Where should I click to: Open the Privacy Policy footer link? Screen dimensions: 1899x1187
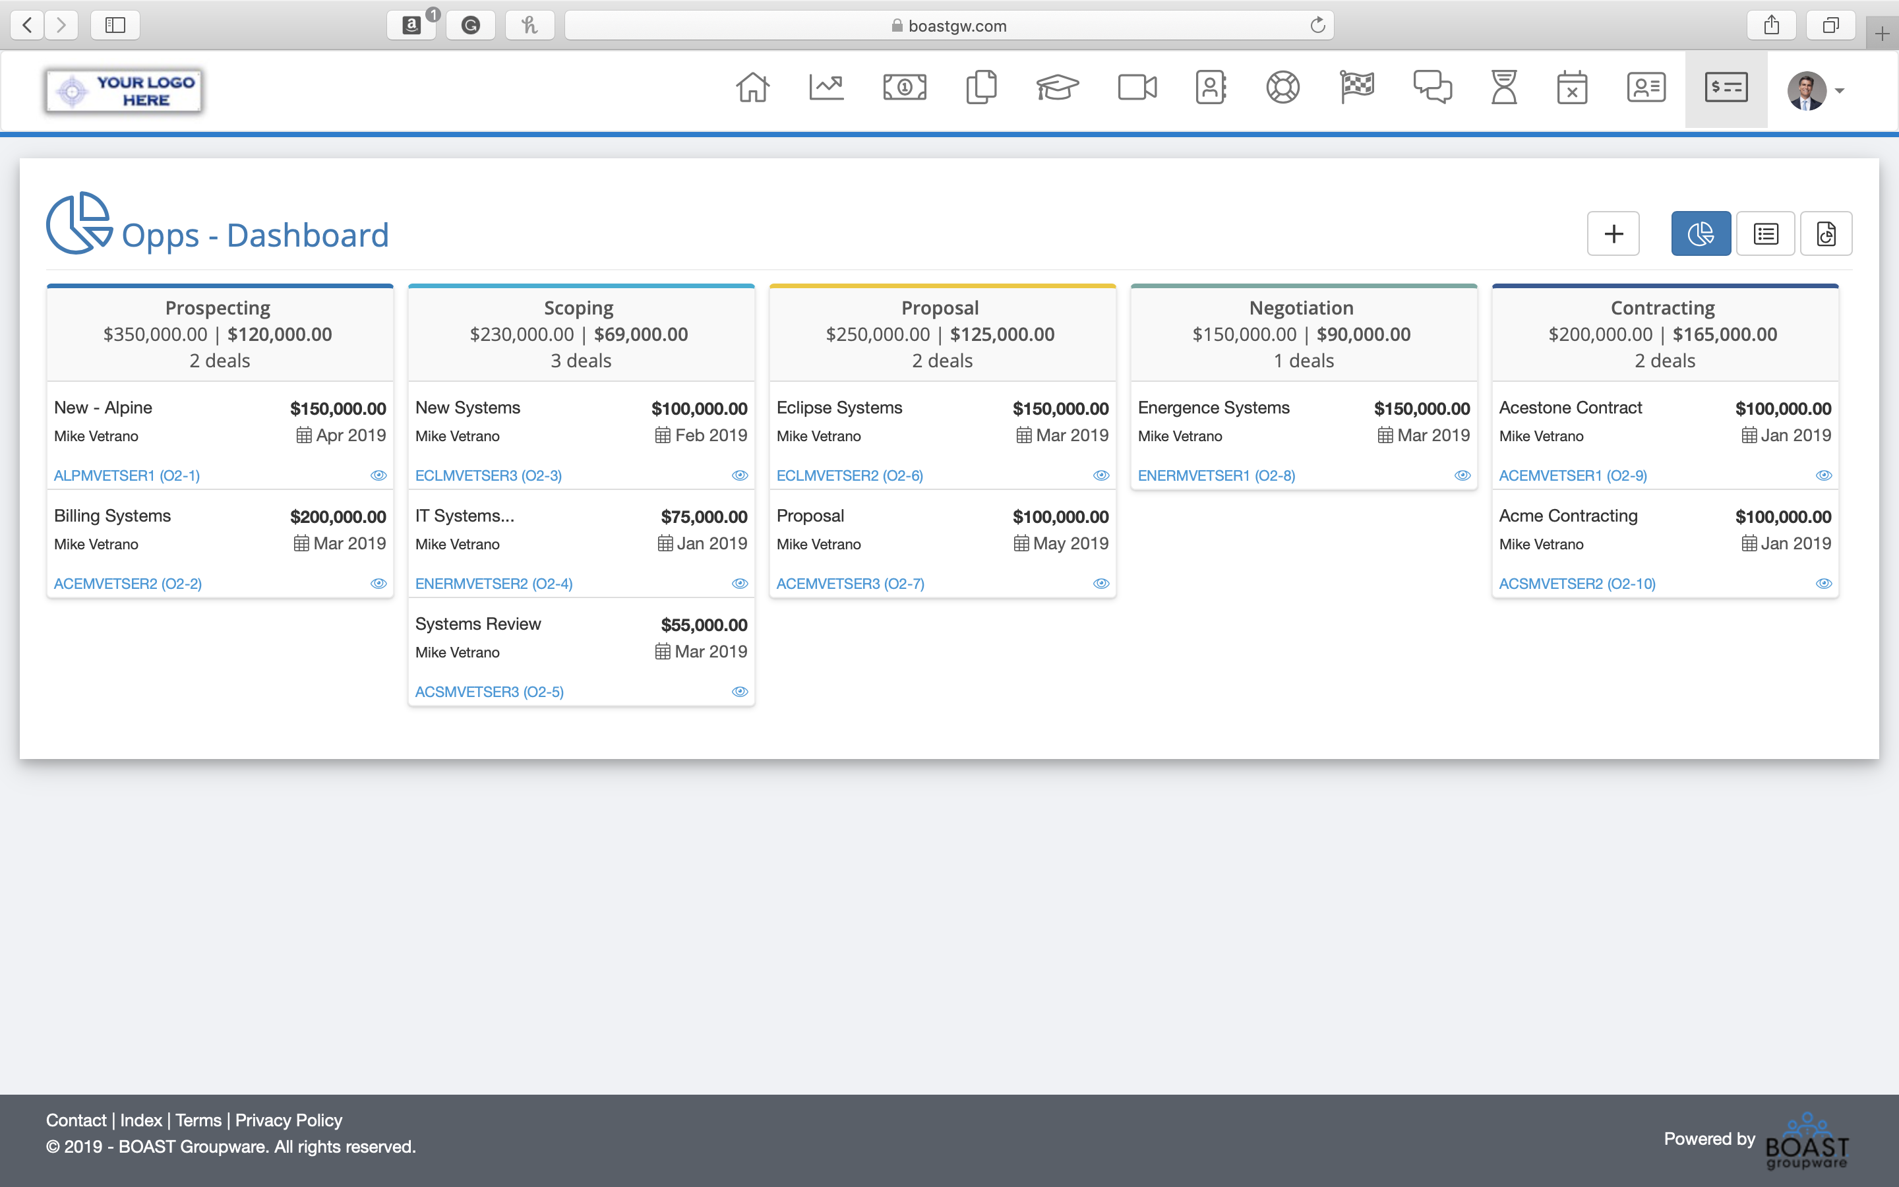click(x=288, y=1120)
